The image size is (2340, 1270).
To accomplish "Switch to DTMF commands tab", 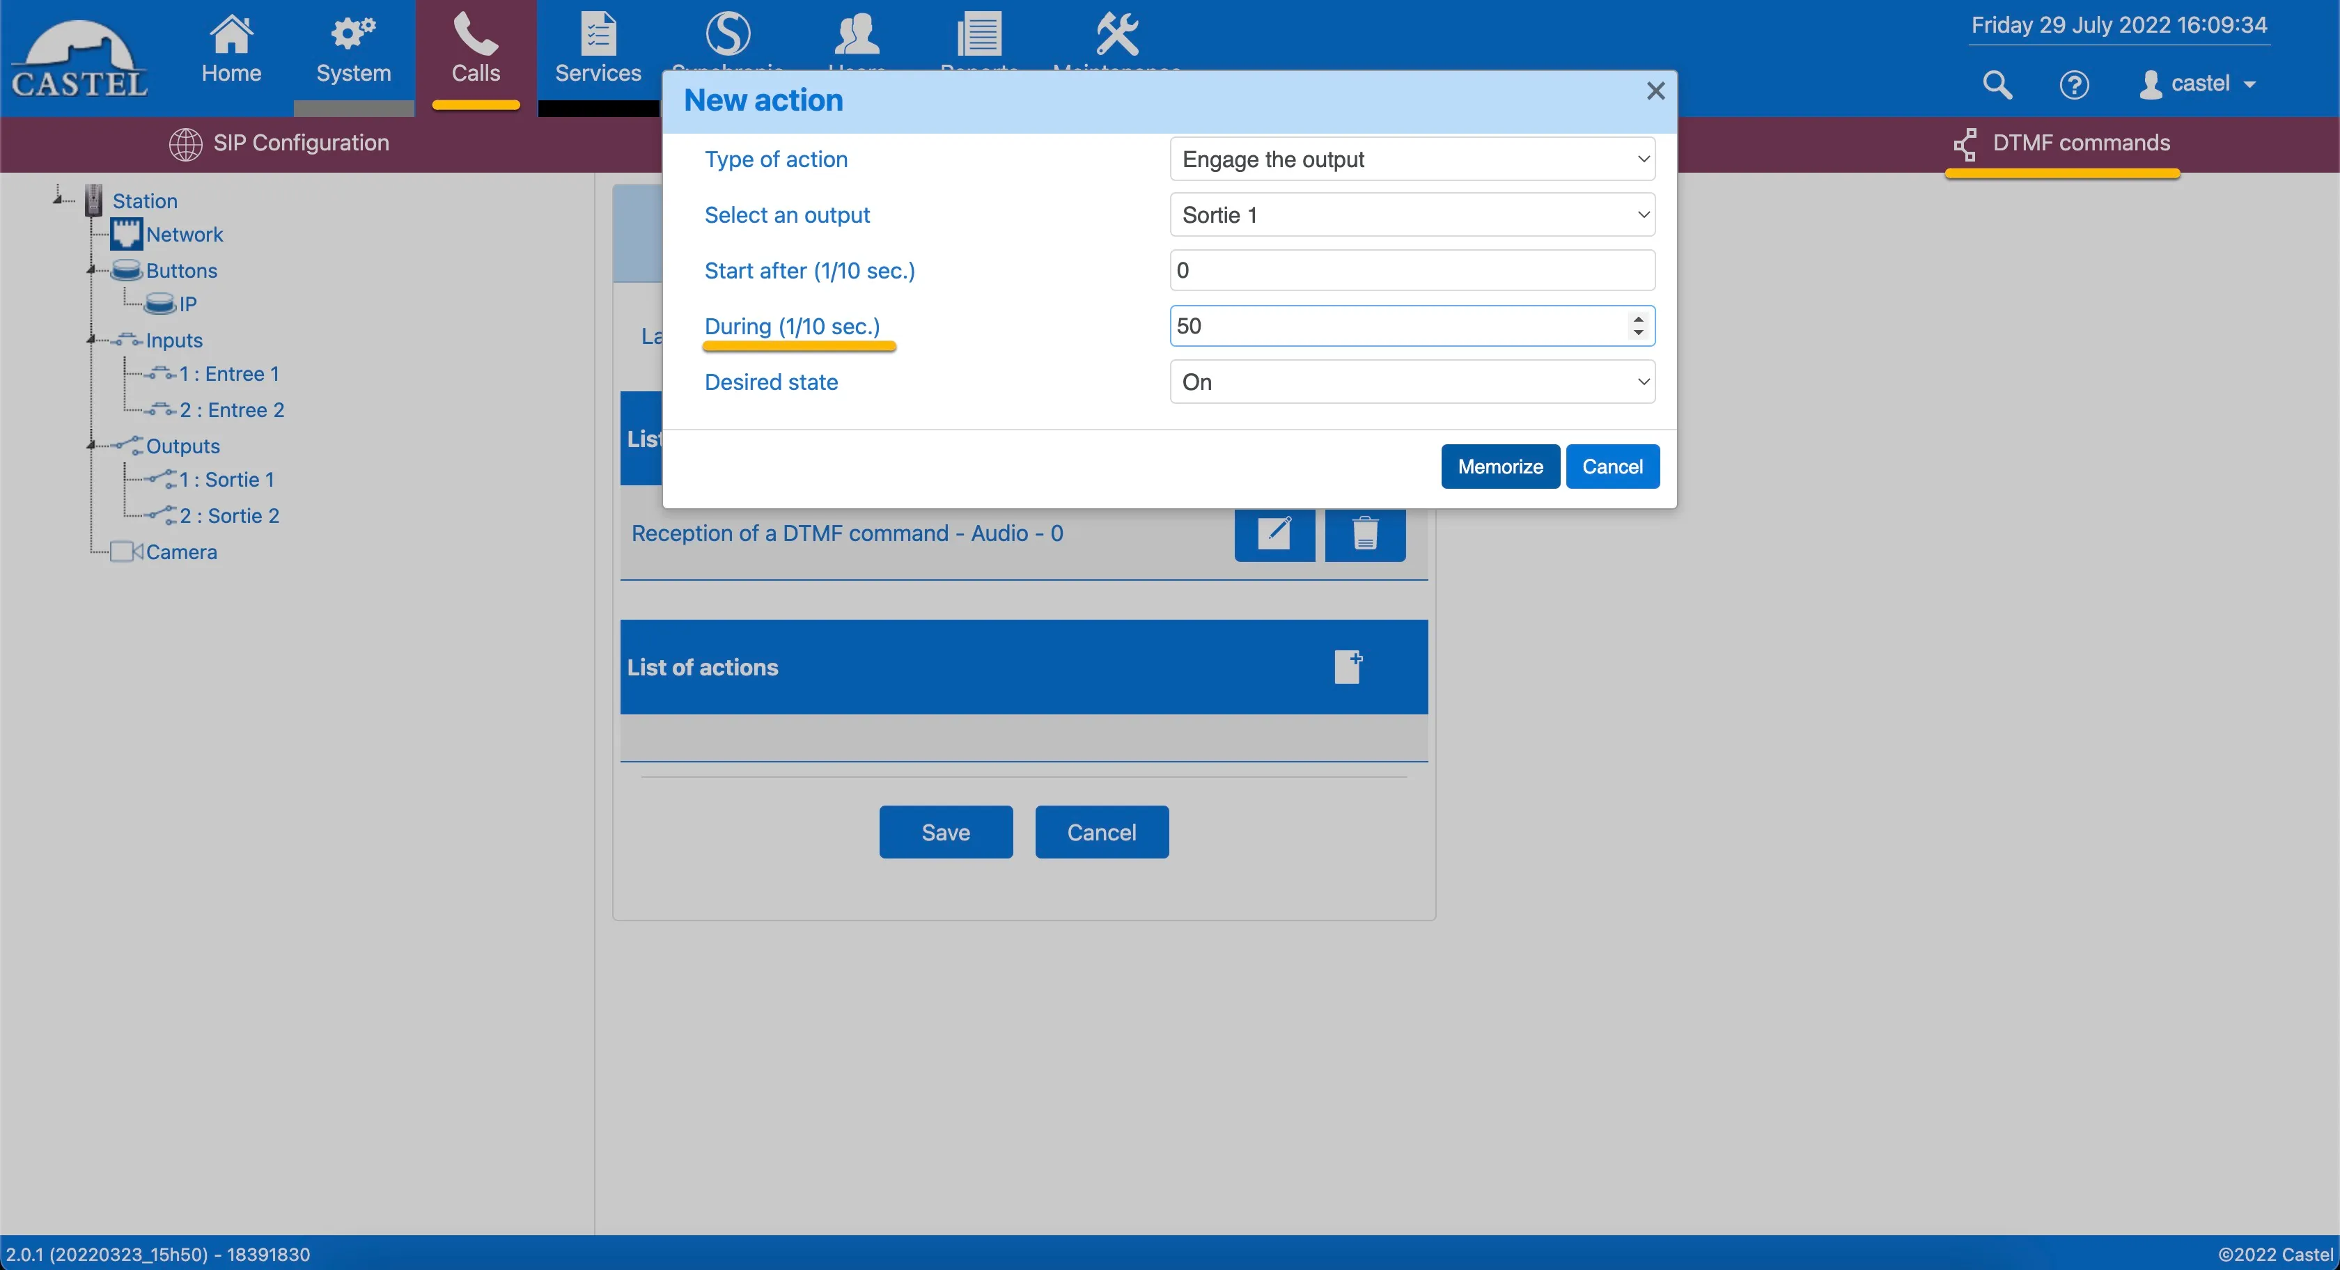I will coord(2062,143).
